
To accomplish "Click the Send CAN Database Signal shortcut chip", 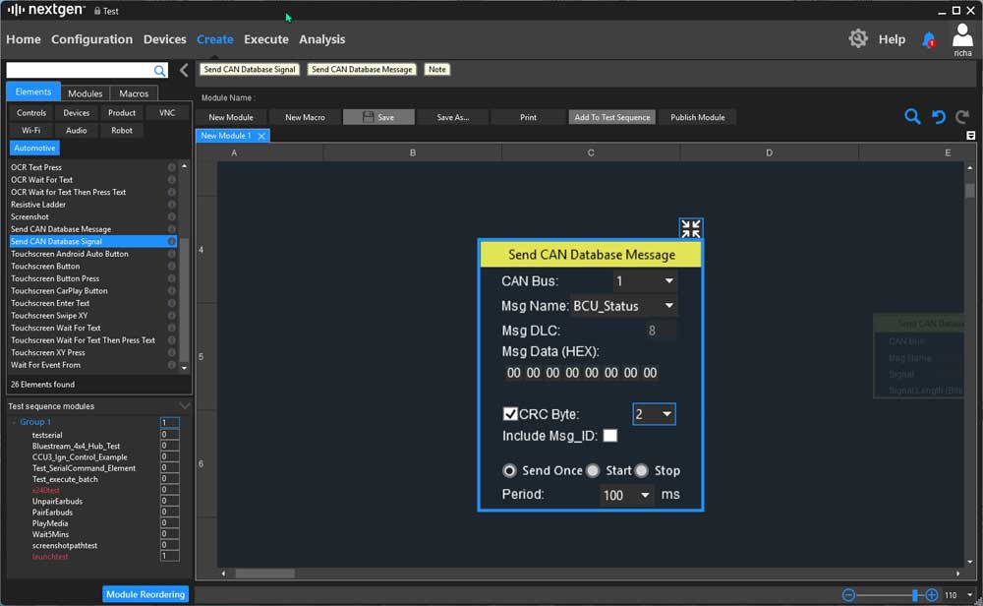I will (250, 70).
